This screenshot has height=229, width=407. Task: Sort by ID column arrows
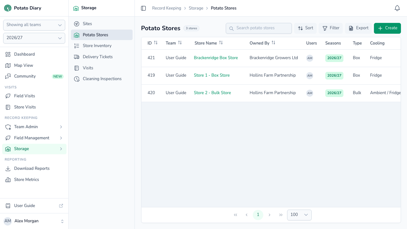[156, 43]
